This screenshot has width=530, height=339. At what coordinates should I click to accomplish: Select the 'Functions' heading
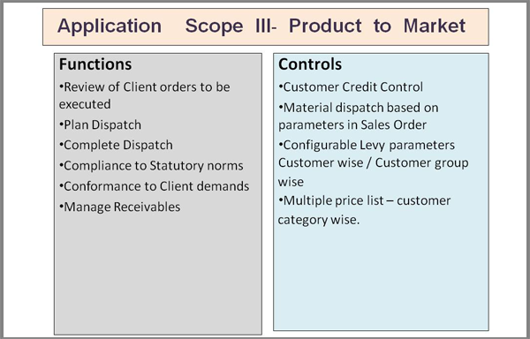(x=95, y=64)
